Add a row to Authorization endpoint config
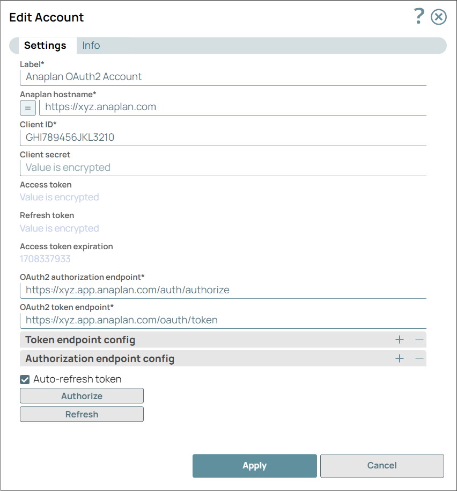457x491 pixels. 400,358
